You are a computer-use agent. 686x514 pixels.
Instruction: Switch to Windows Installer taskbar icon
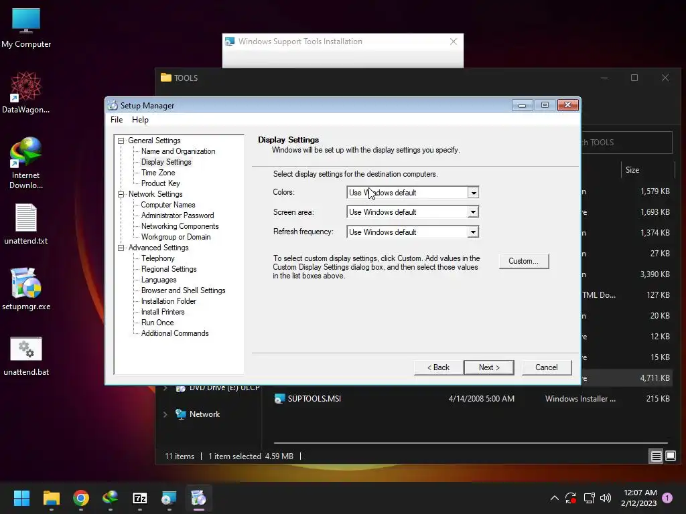point(169,498)
